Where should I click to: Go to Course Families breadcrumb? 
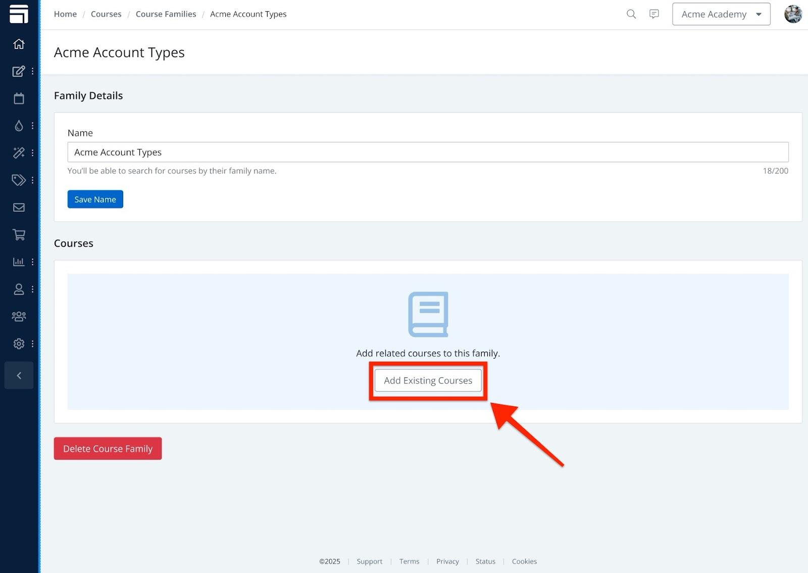[166, 14]
